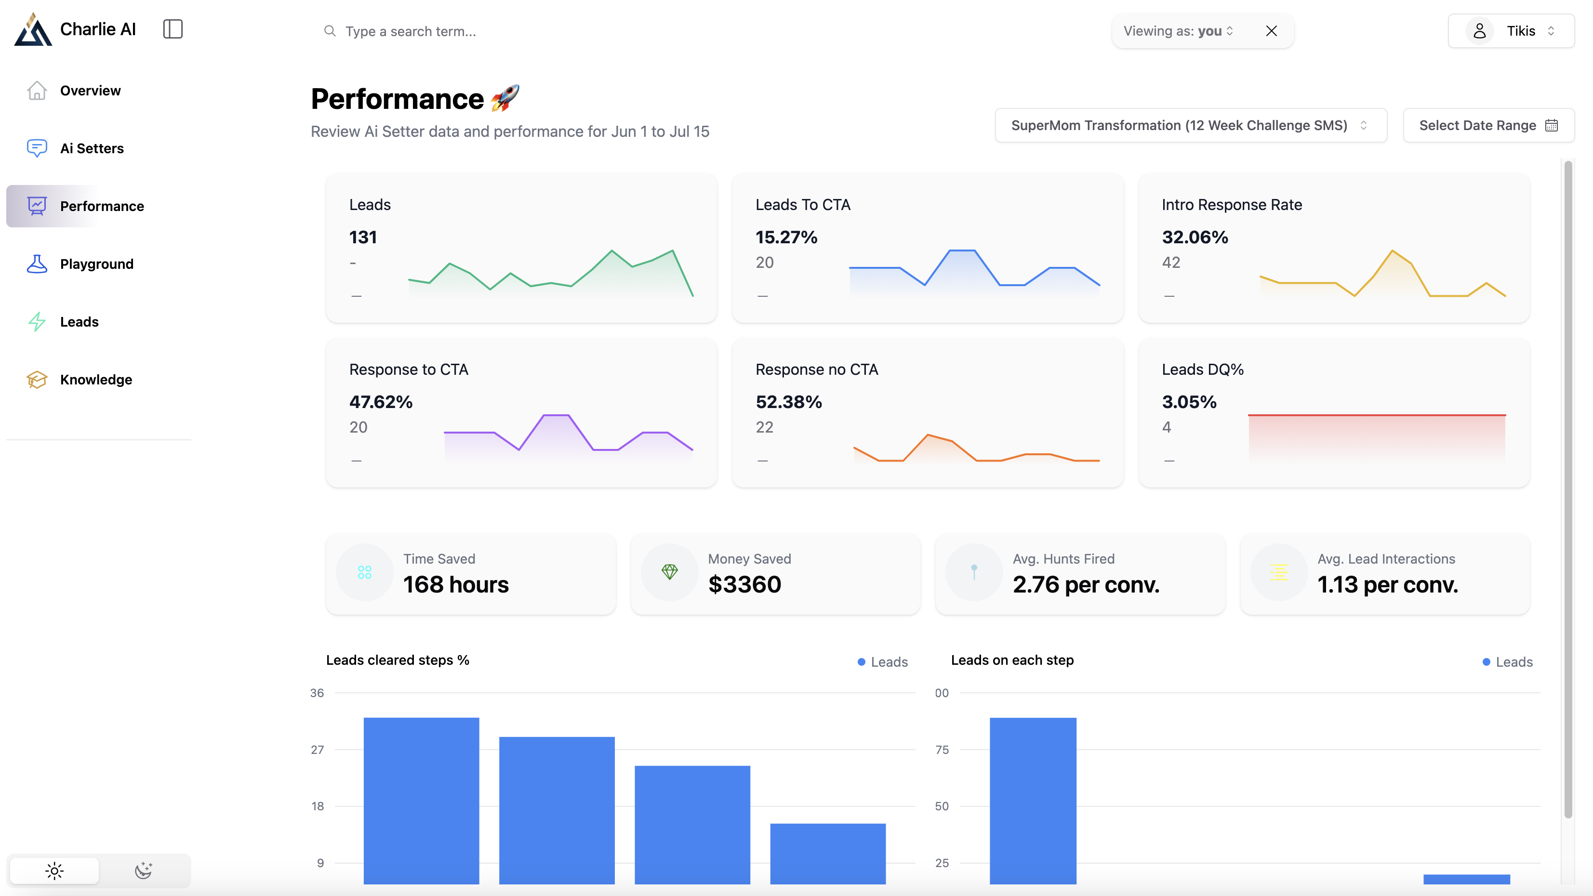This screenshot has width=1593, height=896.
Task: Click the Charlie AI logo icon
Action: pos(33,30)
